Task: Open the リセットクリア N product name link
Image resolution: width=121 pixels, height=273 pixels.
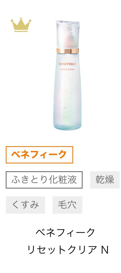Action: pos(68,250)
